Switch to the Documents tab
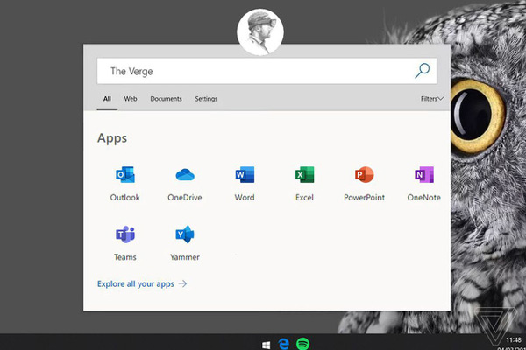 pyautogui.click(x=166, y=99)
